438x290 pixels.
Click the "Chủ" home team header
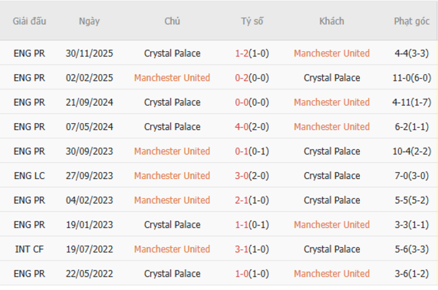[172, 21]
